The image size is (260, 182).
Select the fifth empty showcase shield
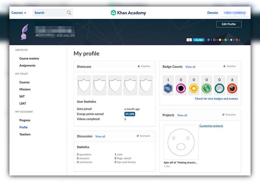point(146,85)
